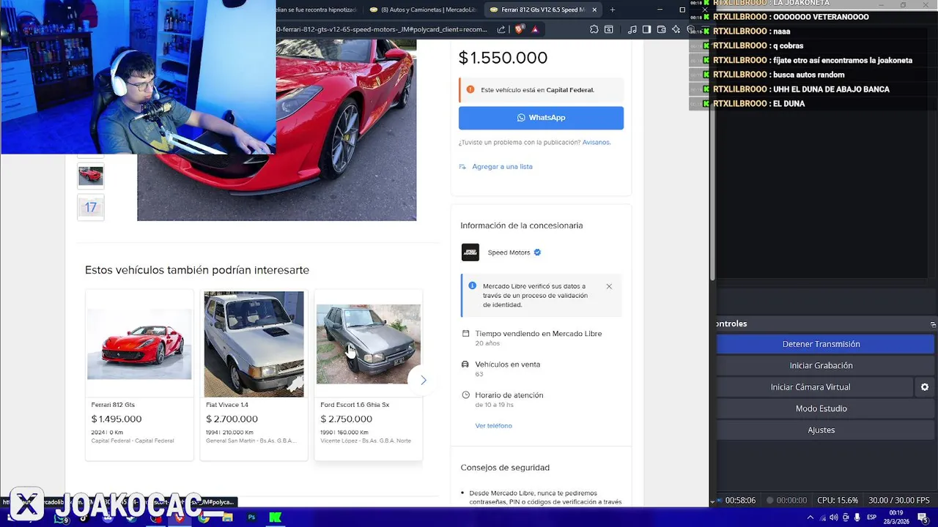Screen dimensions: 938x527
Task: Click Ver teléfono link
Action: (493, 425)
